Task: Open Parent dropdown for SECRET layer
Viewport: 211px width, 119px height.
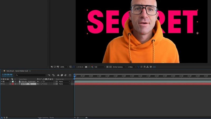Action: [x=64, y=84]
